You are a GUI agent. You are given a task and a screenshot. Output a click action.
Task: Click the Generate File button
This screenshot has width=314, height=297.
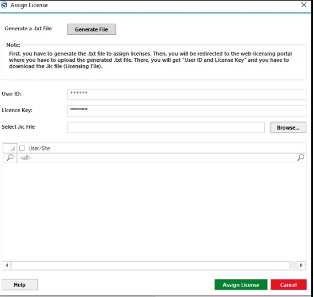click(92, 29)
